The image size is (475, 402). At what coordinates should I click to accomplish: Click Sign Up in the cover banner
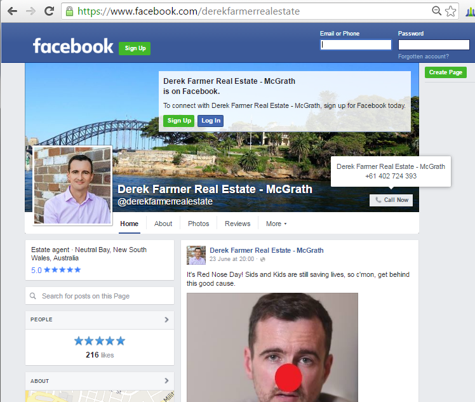point(178,121)
